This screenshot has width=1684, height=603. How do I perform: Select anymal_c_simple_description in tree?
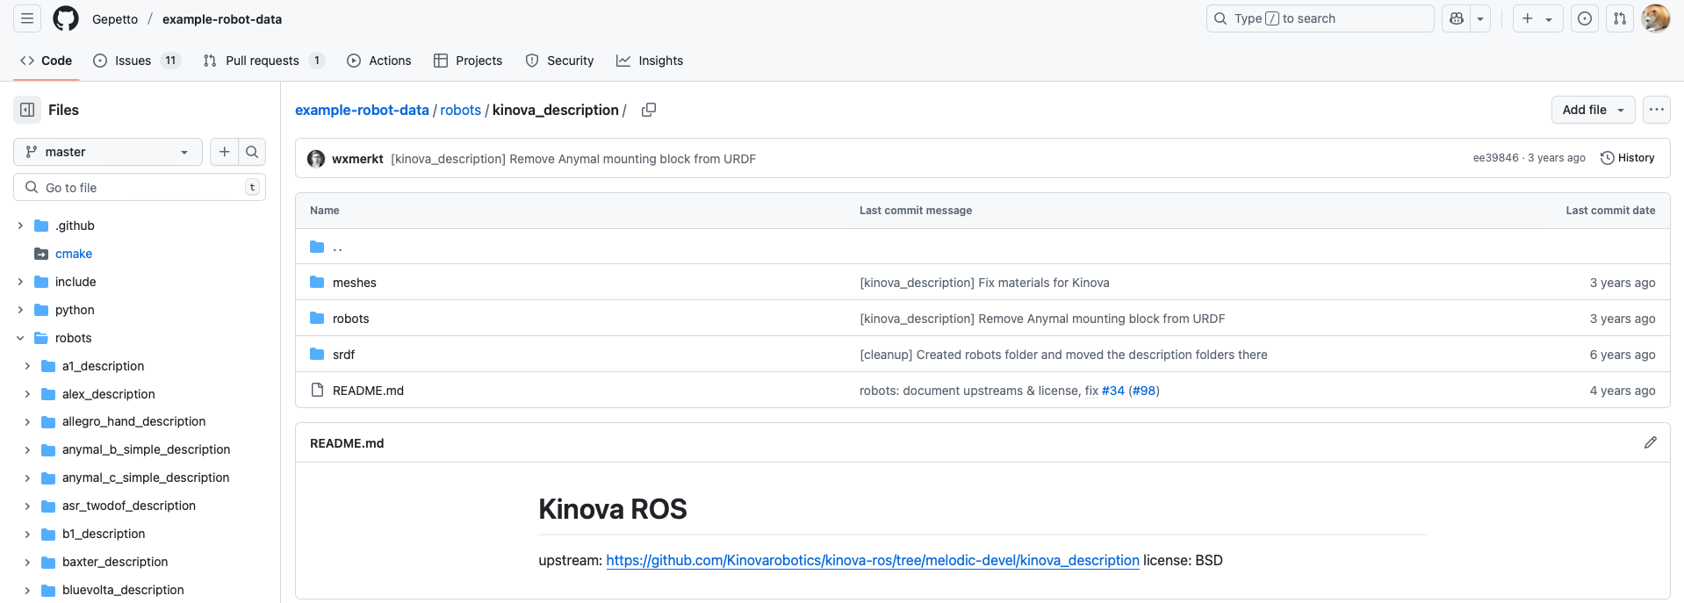[146, 477]
